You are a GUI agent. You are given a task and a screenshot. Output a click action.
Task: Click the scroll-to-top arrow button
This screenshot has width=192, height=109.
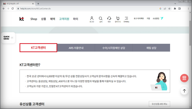184,91
